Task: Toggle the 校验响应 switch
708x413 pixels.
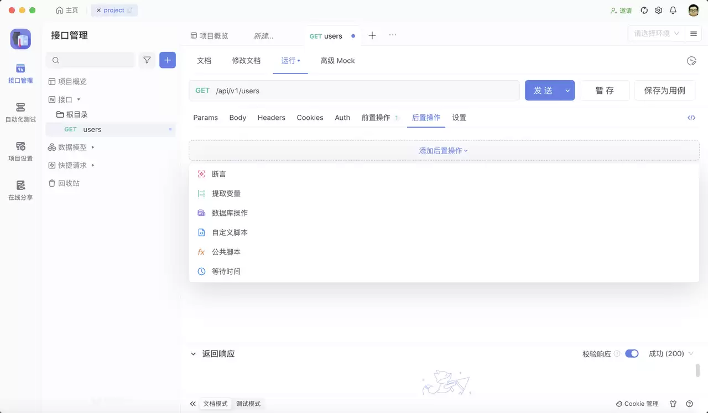Action: point(632,353)
